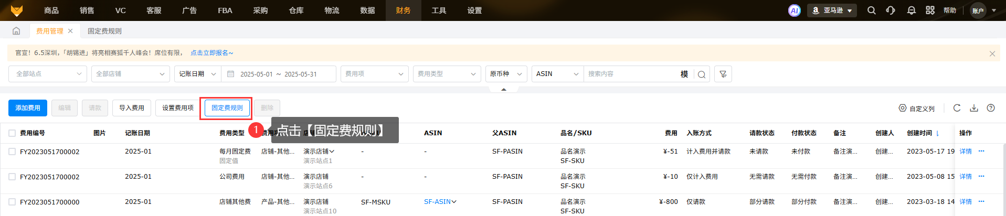Open 详情 for the ¥-10 row
Screen dimensions: 1006x216
pos(966,177)
